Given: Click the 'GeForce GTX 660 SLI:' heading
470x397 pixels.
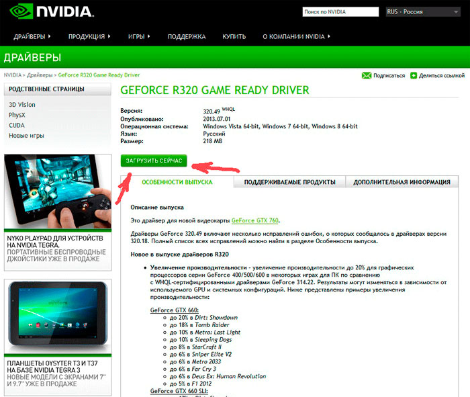Looking at the screenshot, I should [x=179, y=391].
